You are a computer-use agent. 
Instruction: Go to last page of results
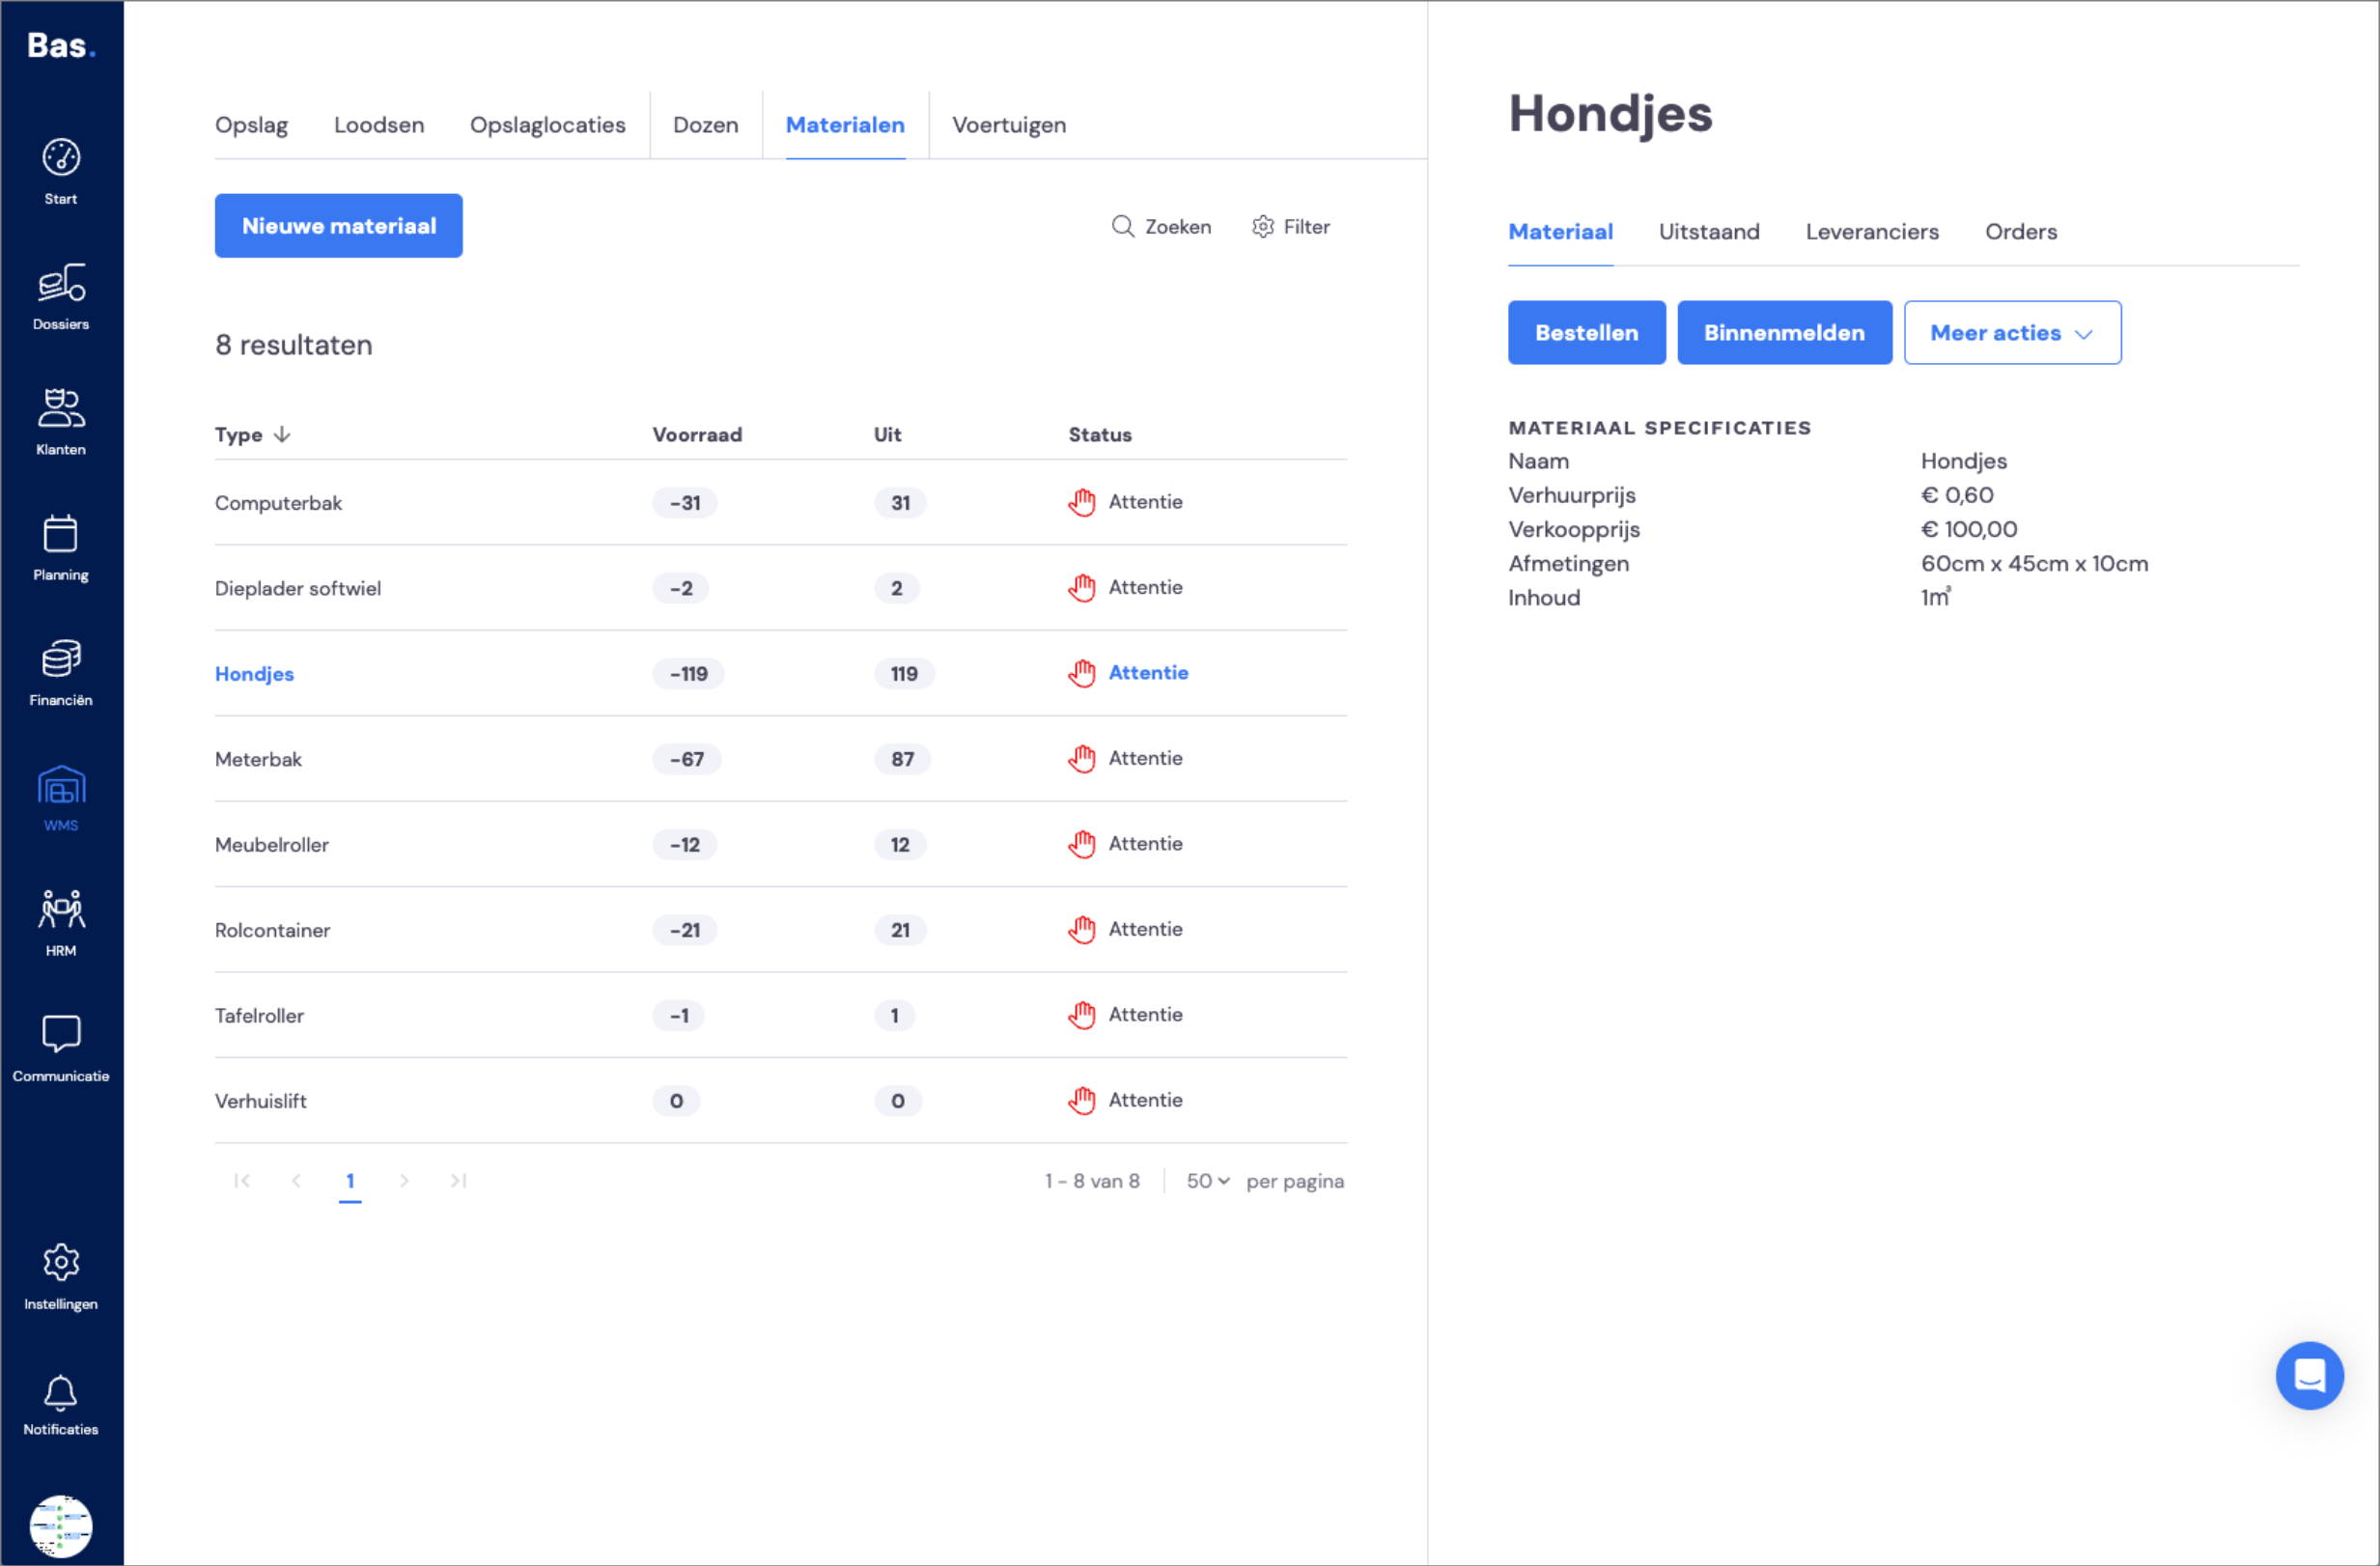458,1180
